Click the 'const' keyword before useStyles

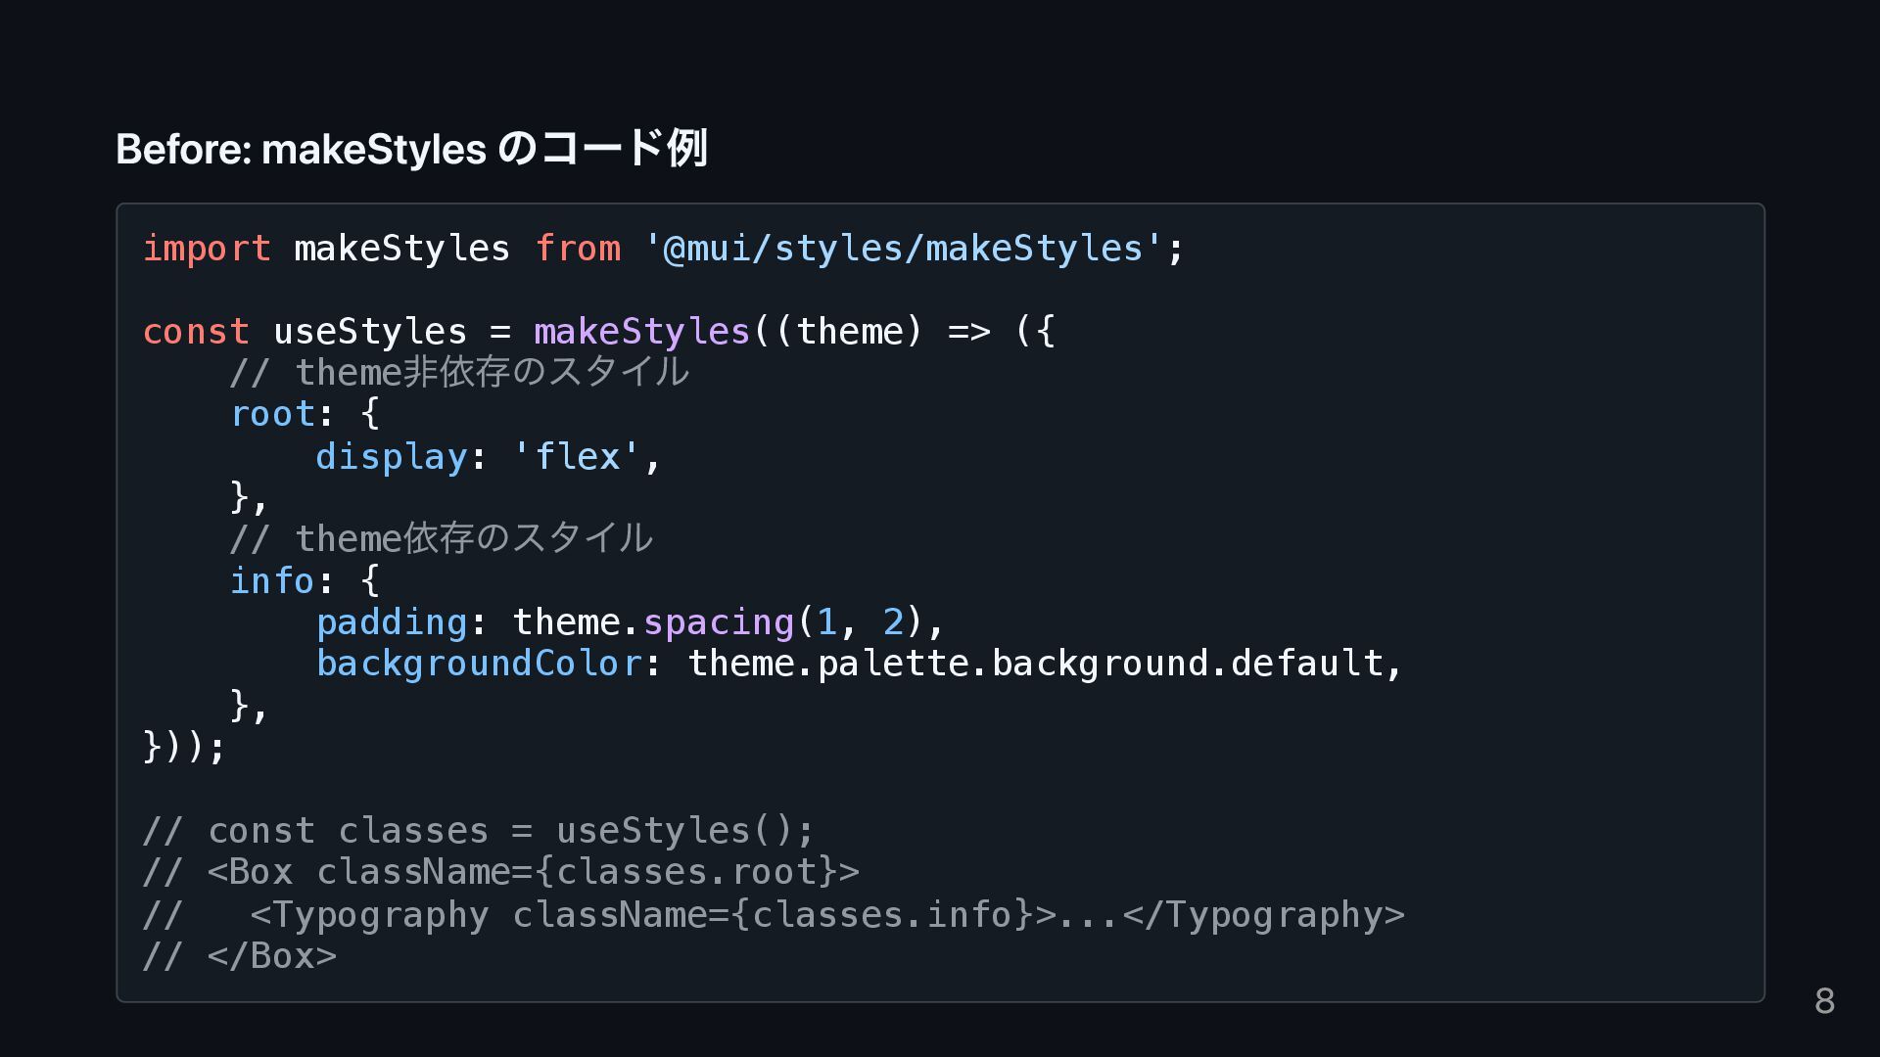(196, 332)
